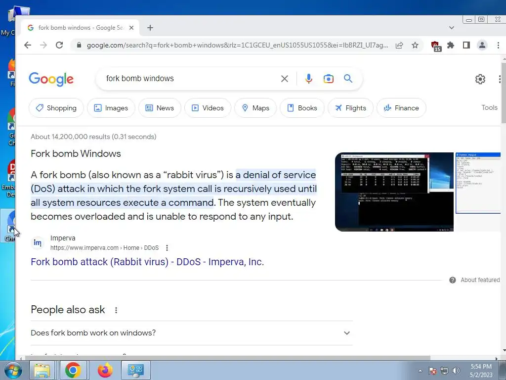Open Imperva result's three-dot options
Screen dimensions: 506x380
coord(167,248)
